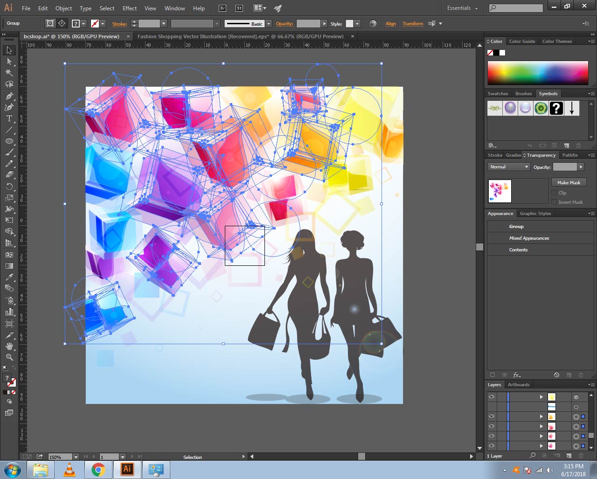Open the Normal blending mode dropdown
This screenshot has height=479, width=597.
508,167
